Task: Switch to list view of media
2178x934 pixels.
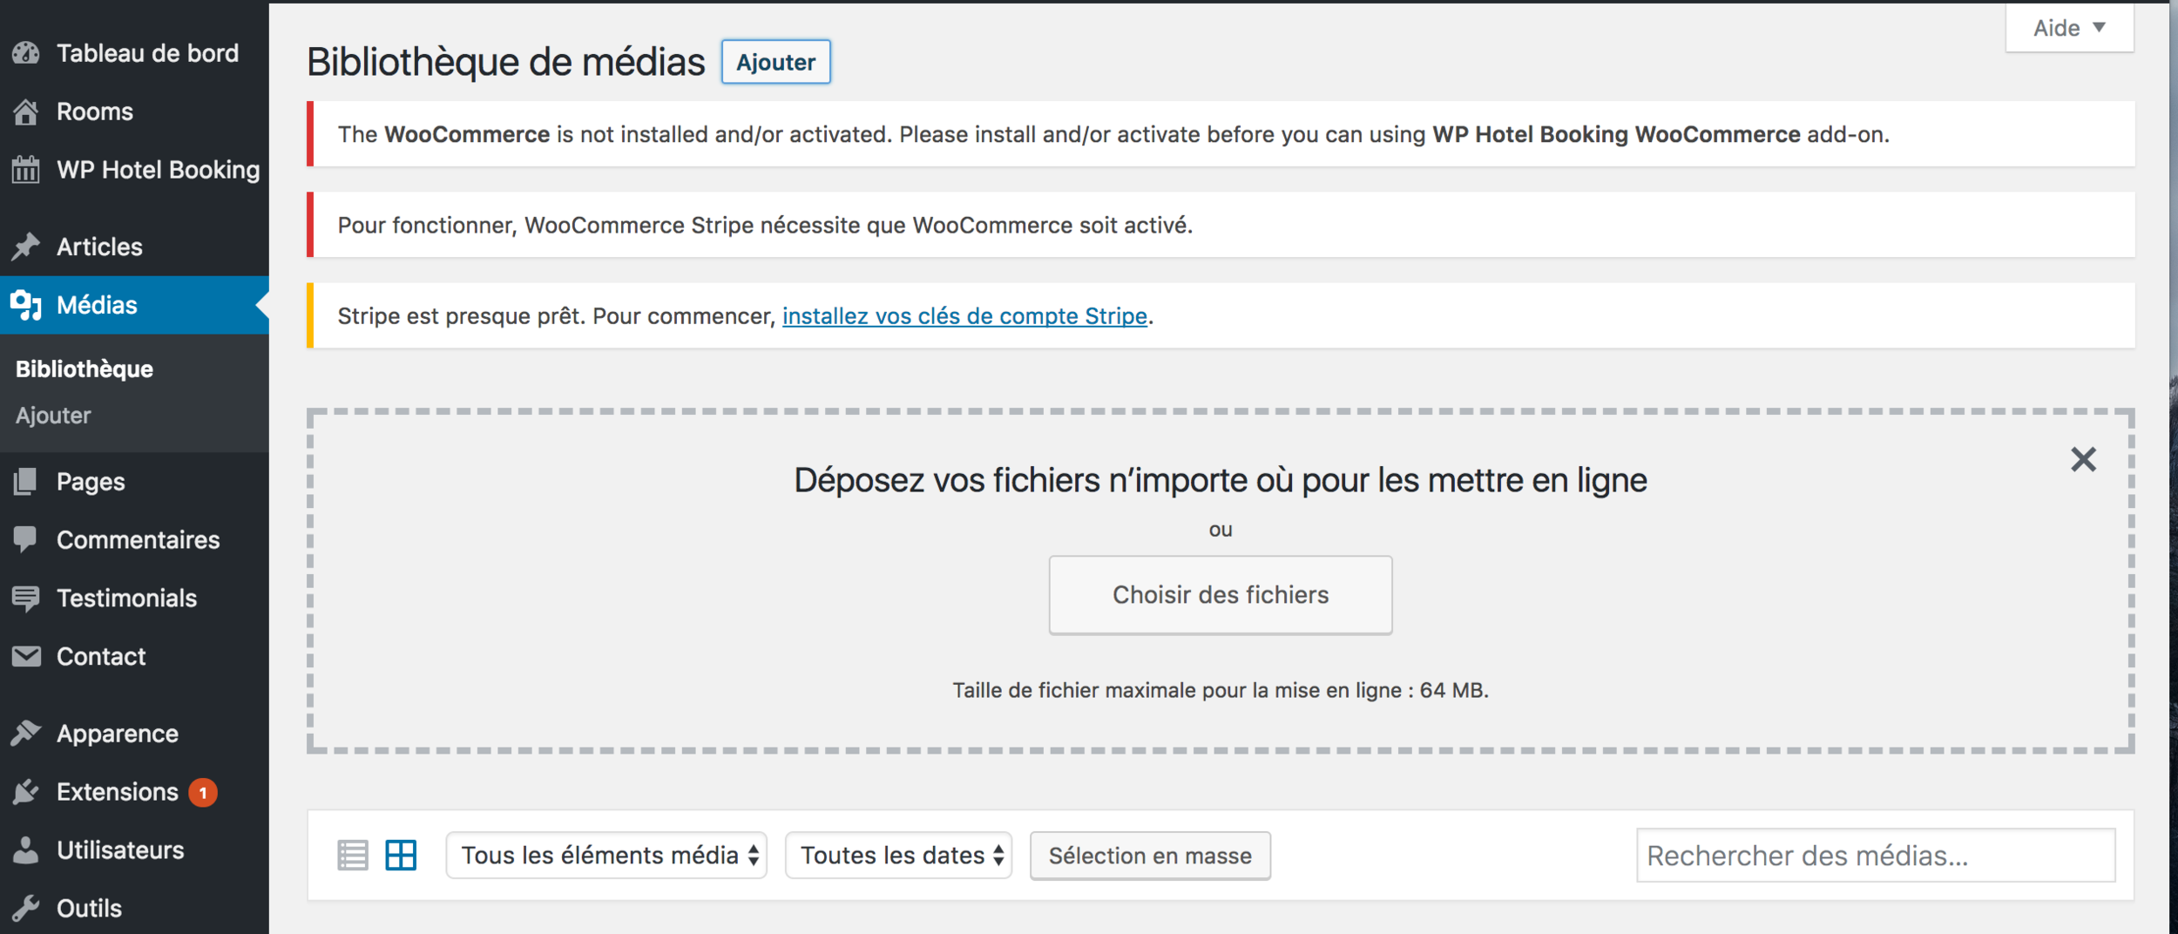Action: click(353, 856)
